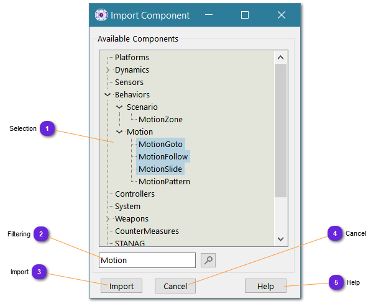376x304 pixels.
Task: Select MotionZone under Scenario
Action: click(160, 120)
